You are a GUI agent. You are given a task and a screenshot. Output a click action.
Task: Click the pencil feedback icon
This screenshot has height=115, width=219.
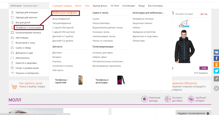tap(216, 79)
